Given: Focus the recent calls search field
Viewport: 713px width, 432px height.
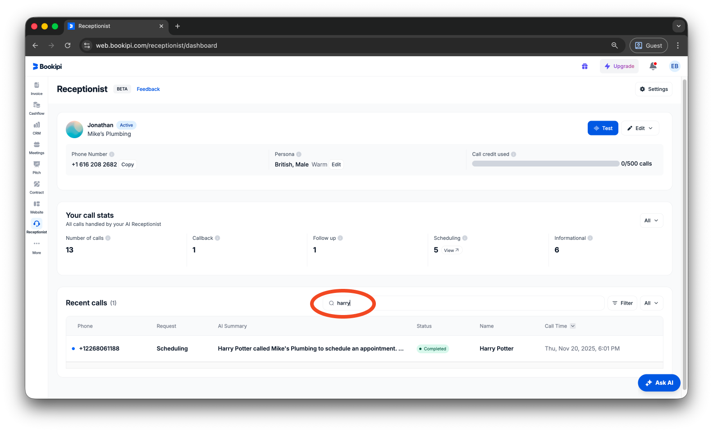Looking at the screenshot, I should pyautogui.click(x=463, y=303).
